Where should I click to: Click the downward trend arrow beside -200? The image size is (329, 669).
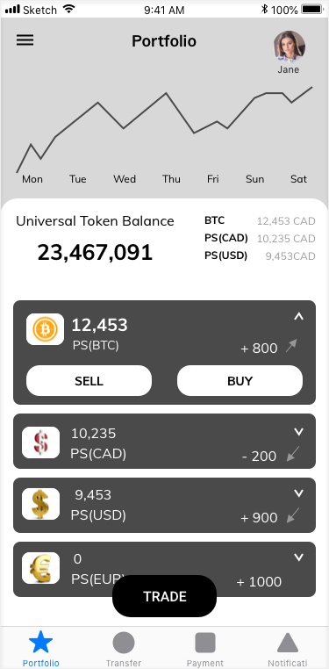(x=293, y=454)
